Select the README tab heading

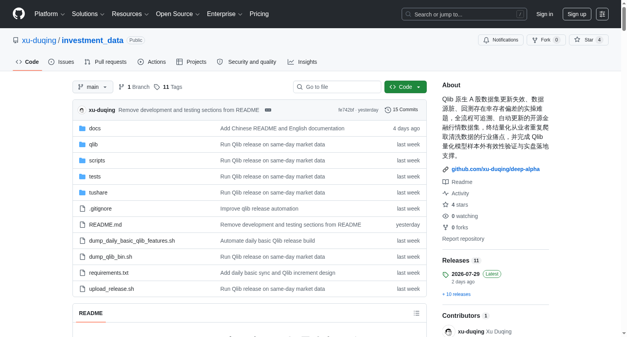pos(91,313)
